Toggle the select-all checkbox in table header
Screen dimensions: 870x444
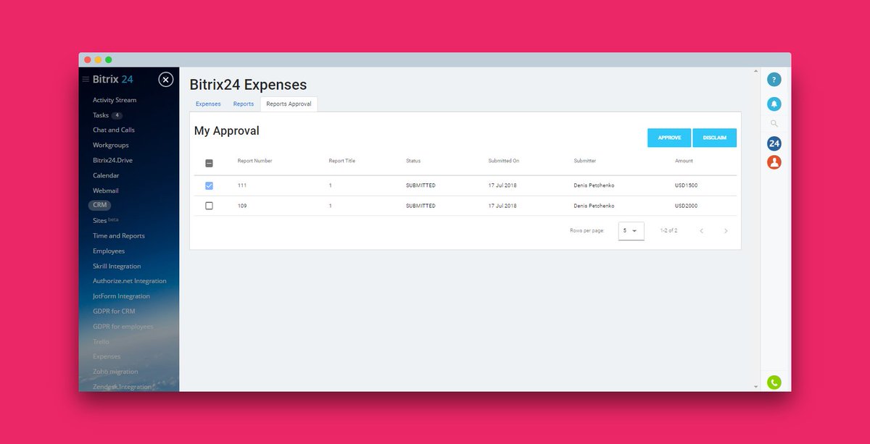pyautogui.click(x=210, y=164)
